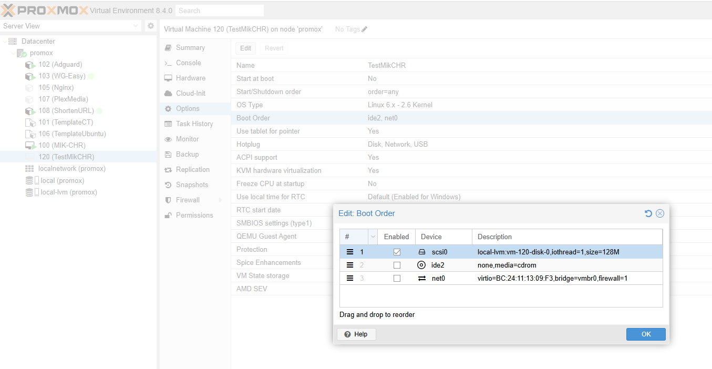Toggle the Enabled checkbox for scsi0

[397, 252]
